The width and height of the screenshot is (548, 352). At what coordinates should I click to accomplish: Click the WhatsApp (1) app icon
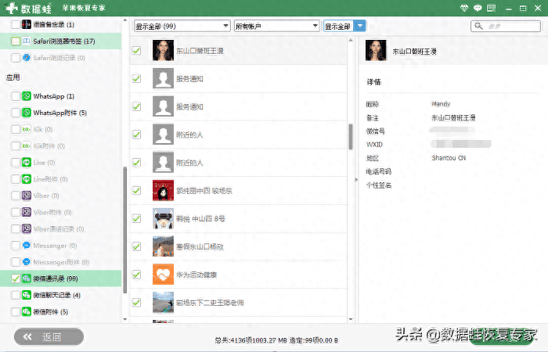pos(27,95)
